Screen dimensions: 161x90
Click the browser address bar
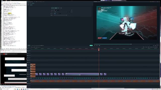[x=15, y=52]
